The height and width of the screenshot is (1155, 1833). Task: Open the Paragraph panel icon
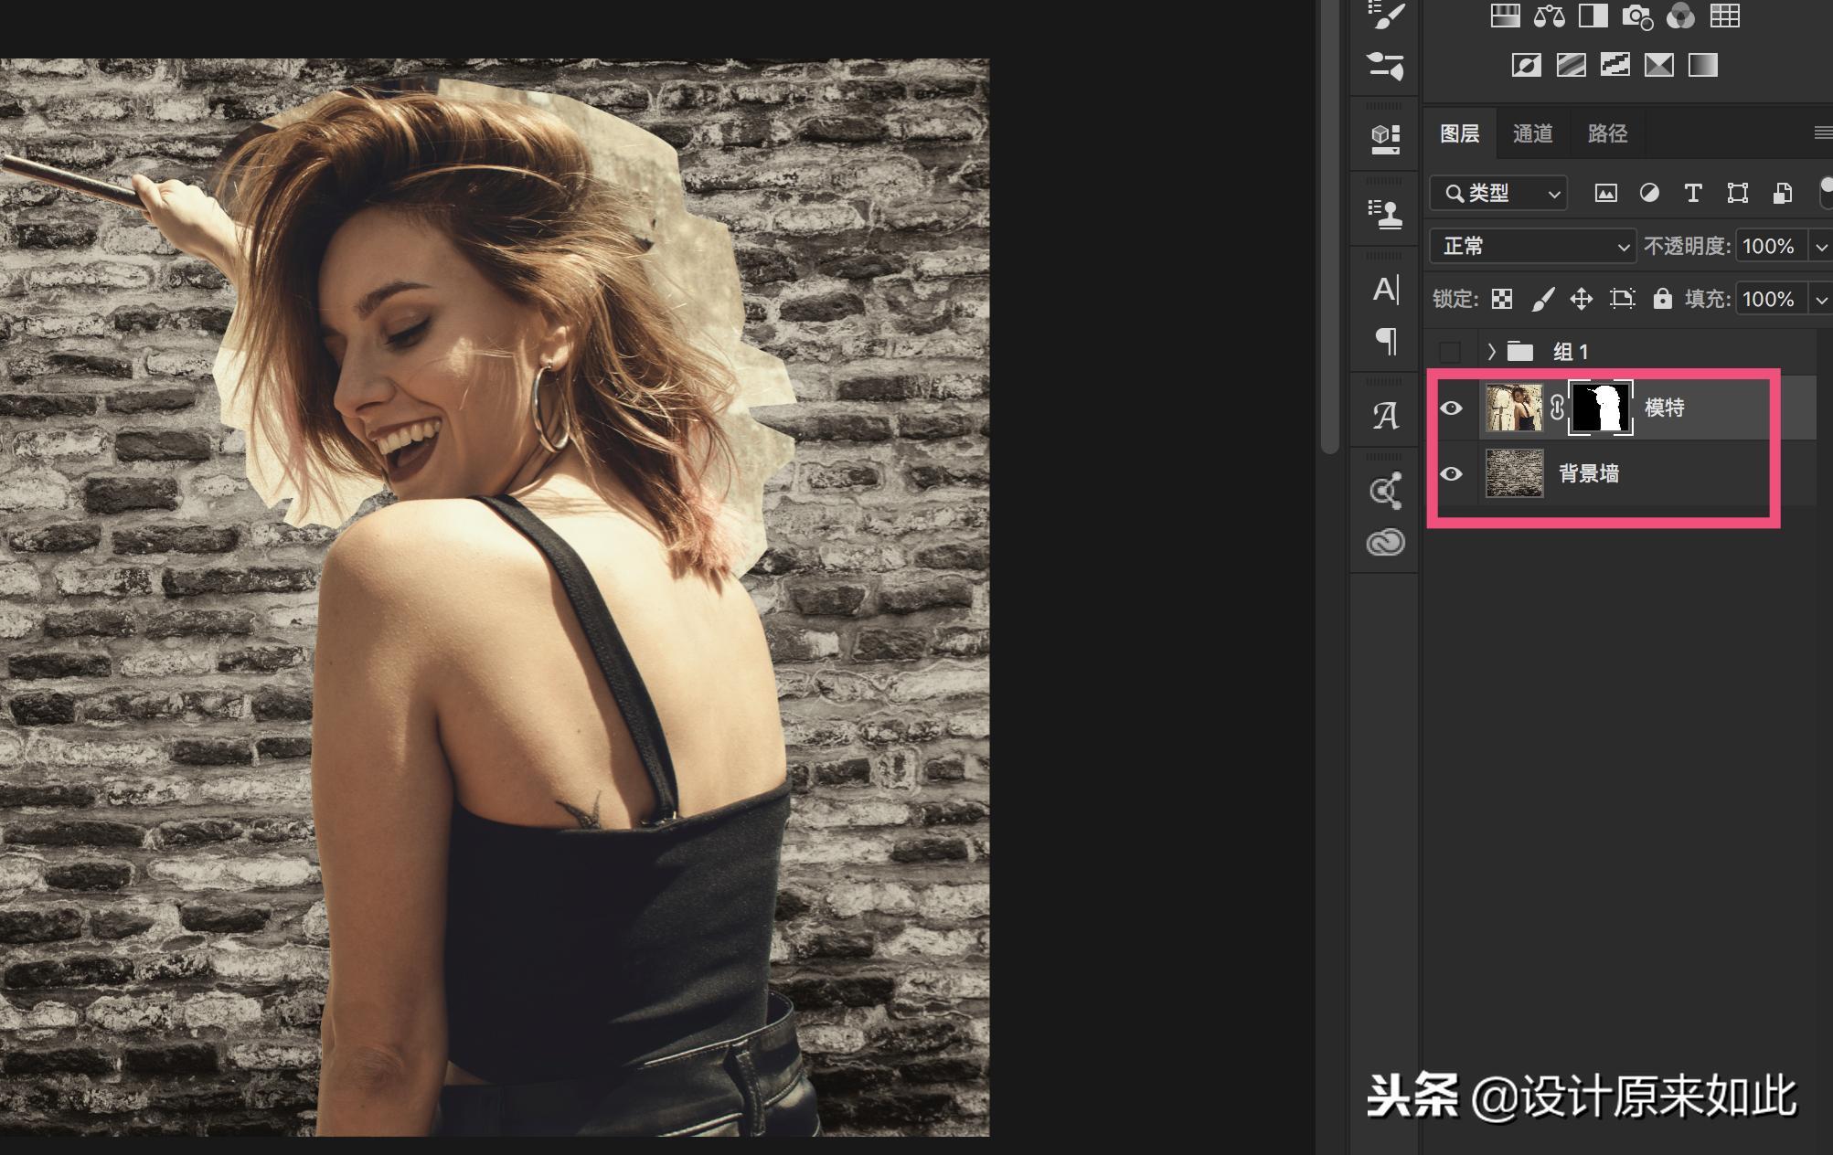[1386, 341]
